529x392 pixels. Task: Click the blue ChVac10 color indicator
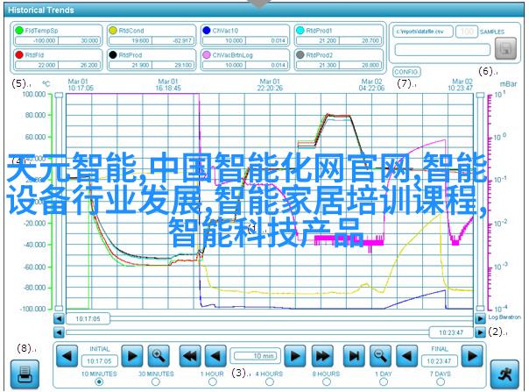[x=207, y=31]
